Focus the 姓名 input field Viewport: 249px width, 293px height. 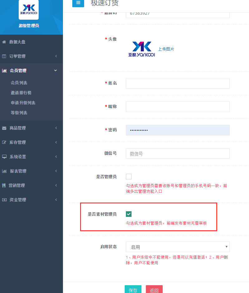[178, 83]
